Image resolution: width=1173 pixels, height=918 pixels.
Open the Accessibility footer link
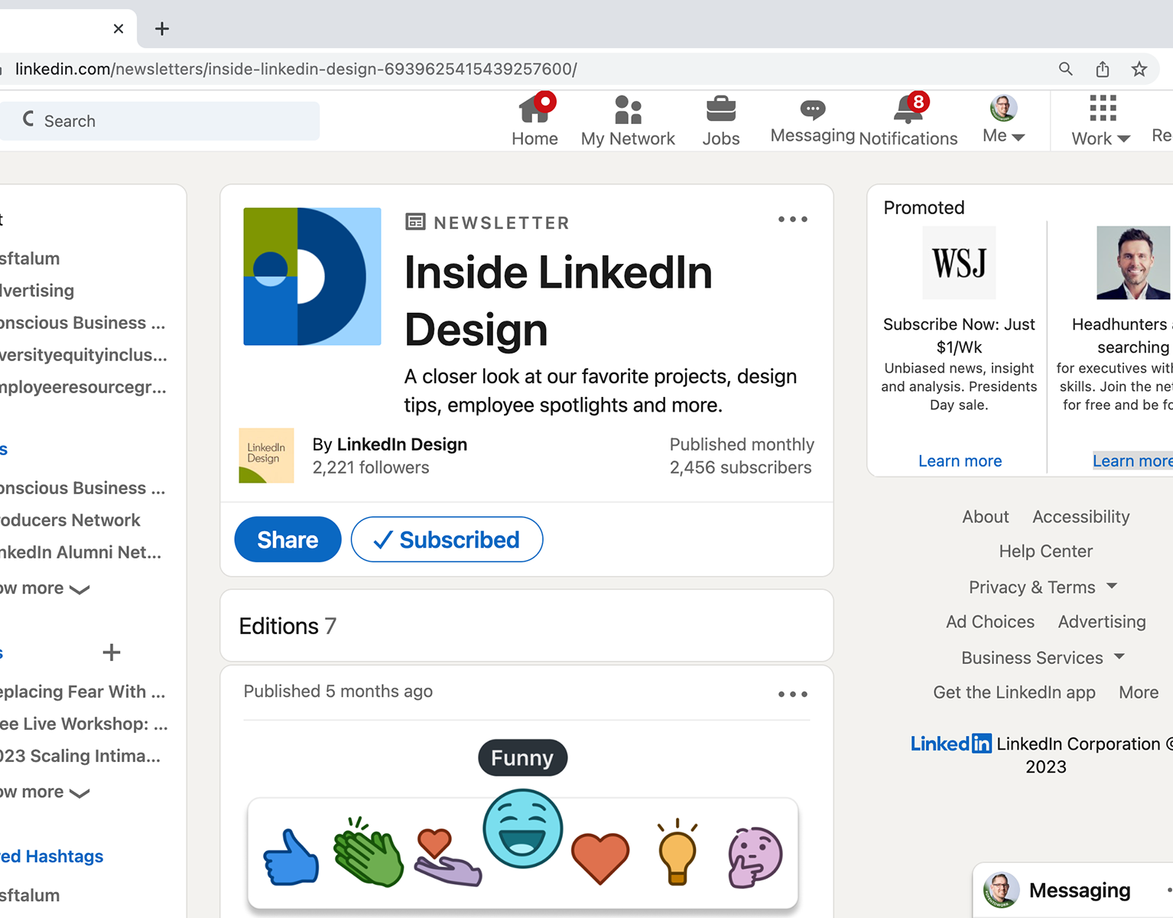[x=1080, y=517]
